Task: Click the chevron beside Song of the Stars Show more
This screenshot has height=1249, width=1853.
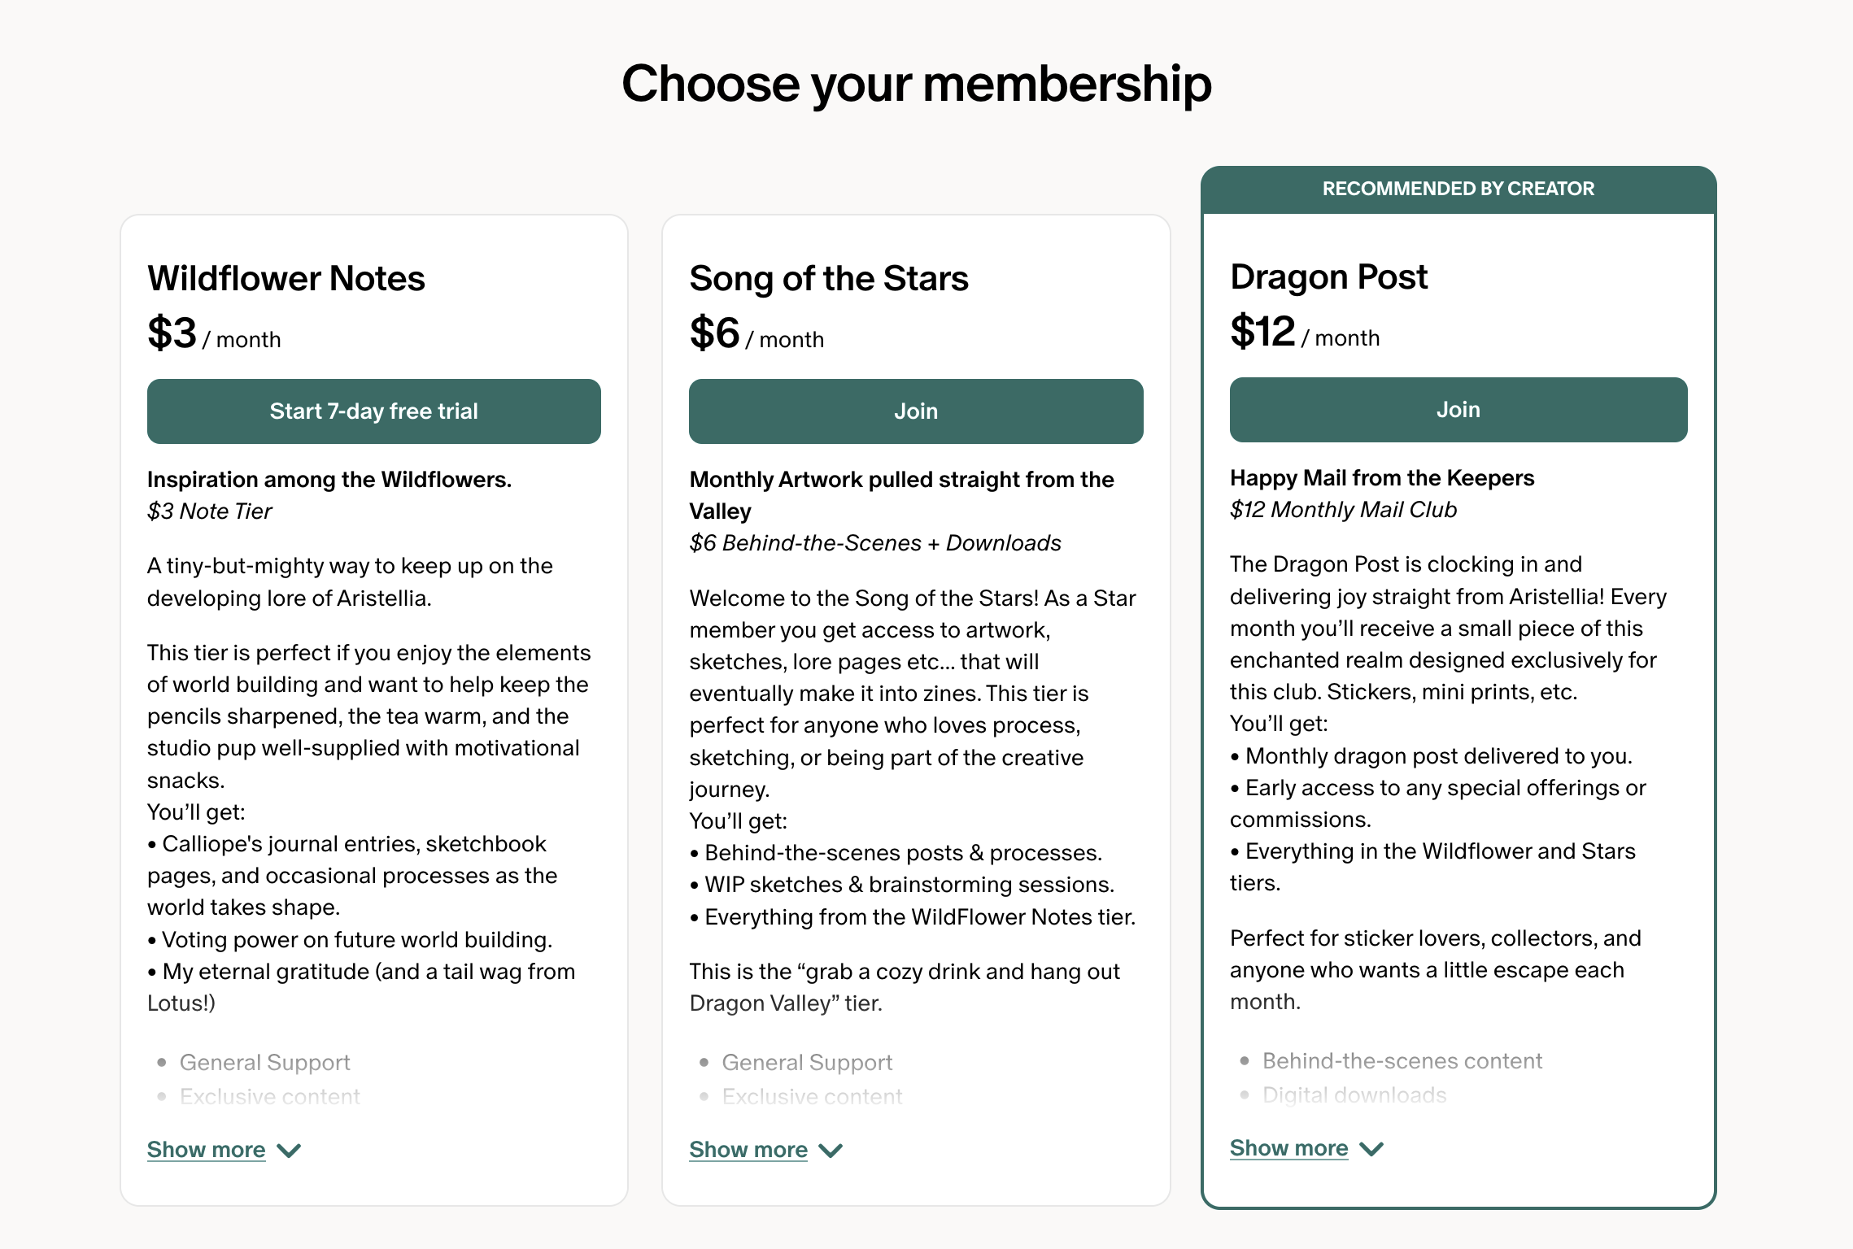Action: tap(831, 1151)
